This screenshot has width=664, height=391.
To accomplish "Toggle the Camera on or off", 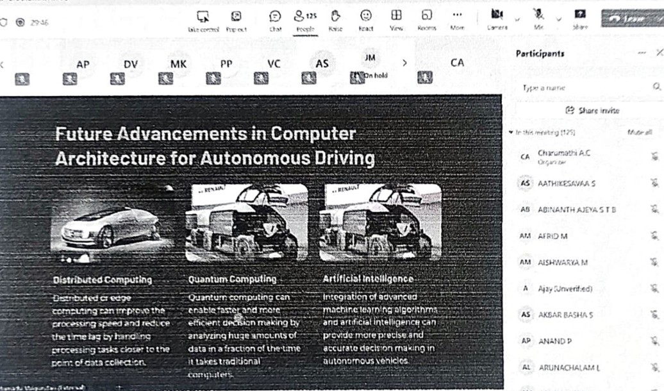I will (x=497, y=17).
